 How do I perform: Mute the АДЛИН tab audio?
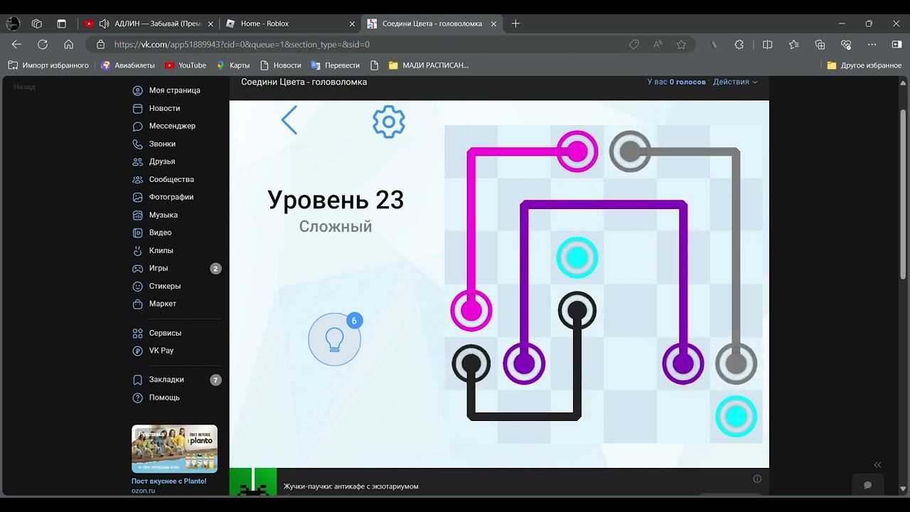coord(104,23)
